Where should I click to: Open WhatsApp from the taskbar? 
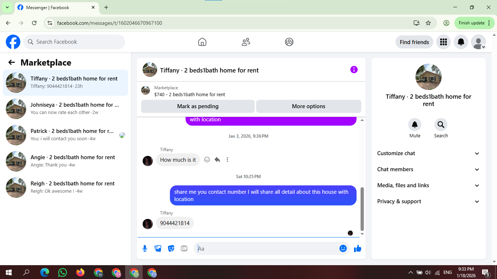click(63, 272)
